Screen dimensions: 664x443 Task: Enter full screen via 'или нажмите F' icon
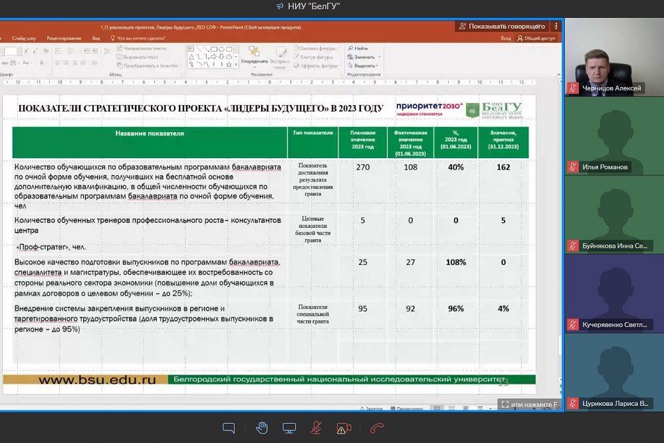[504, 404]
